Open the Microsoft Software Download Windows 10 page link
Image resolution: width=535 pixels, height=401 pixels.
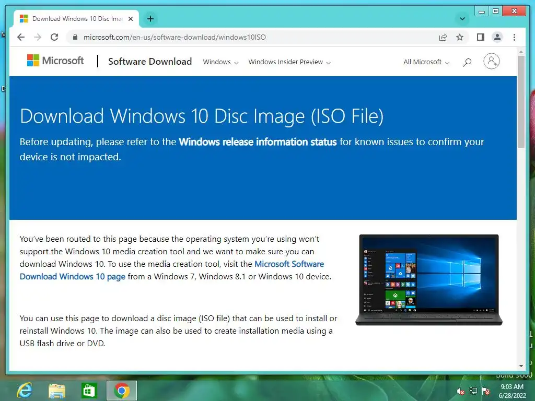pyautogui.click(x=171, y=270)
